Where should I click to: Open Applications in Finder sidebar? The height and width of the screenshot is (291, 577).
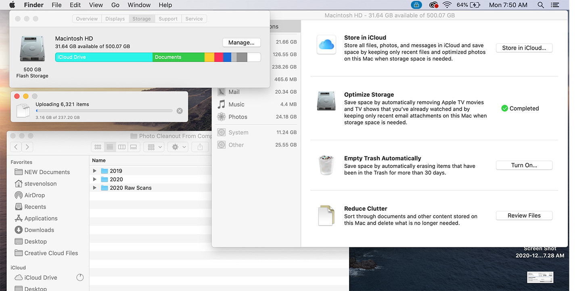[41, 218]
